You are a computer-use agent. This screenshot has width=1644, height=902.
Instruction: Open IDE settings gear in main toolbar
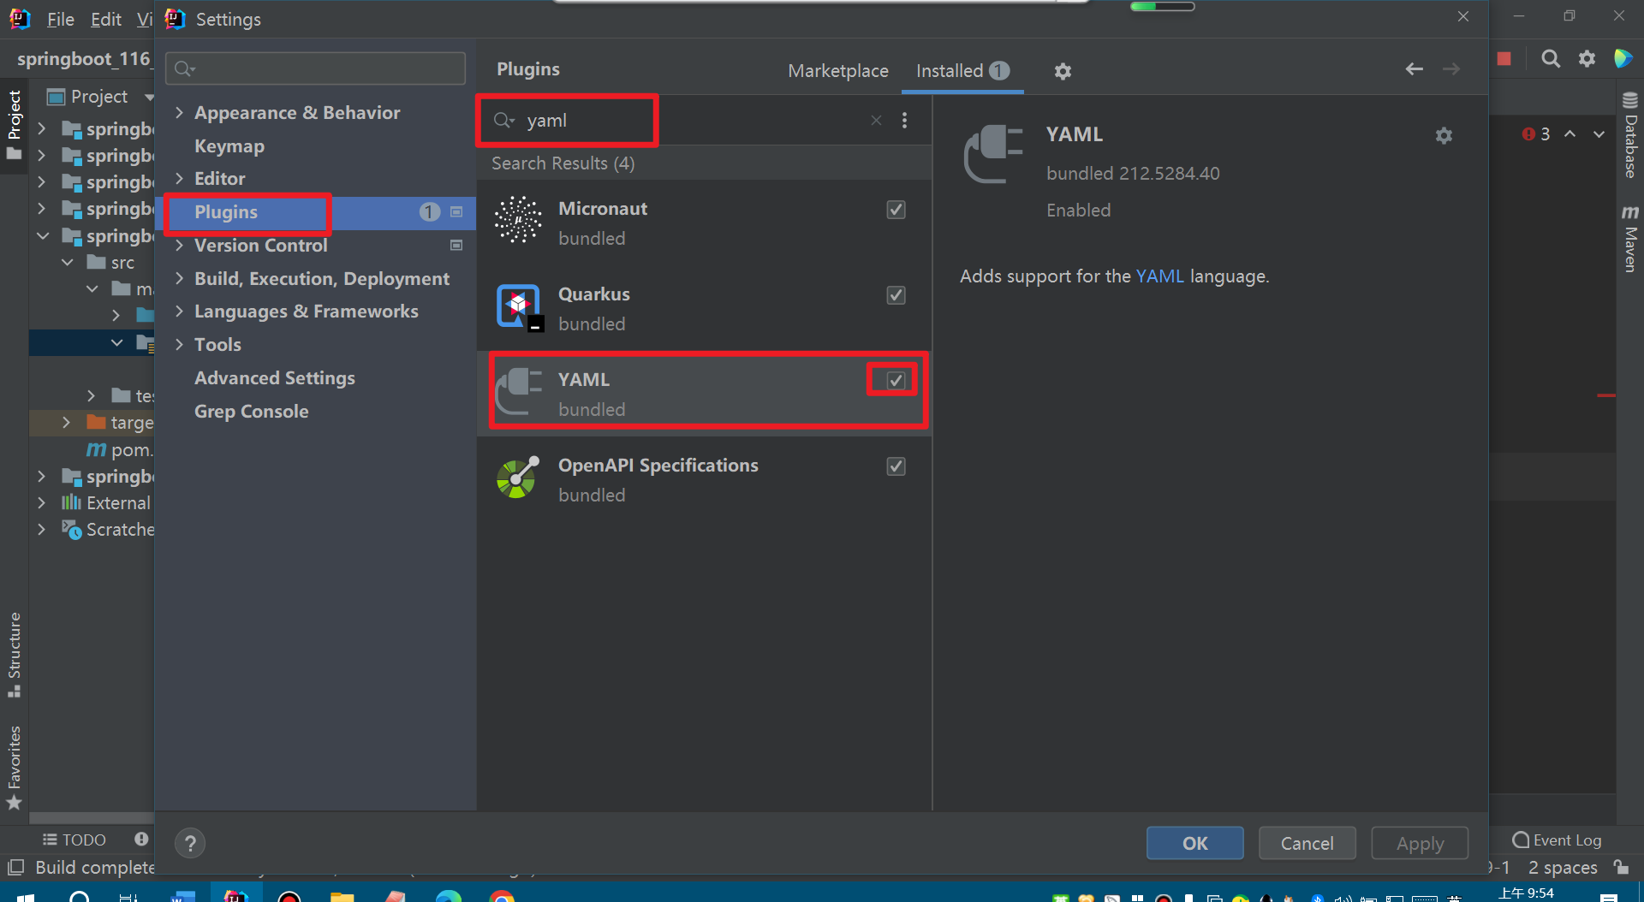click(1587, 58)
